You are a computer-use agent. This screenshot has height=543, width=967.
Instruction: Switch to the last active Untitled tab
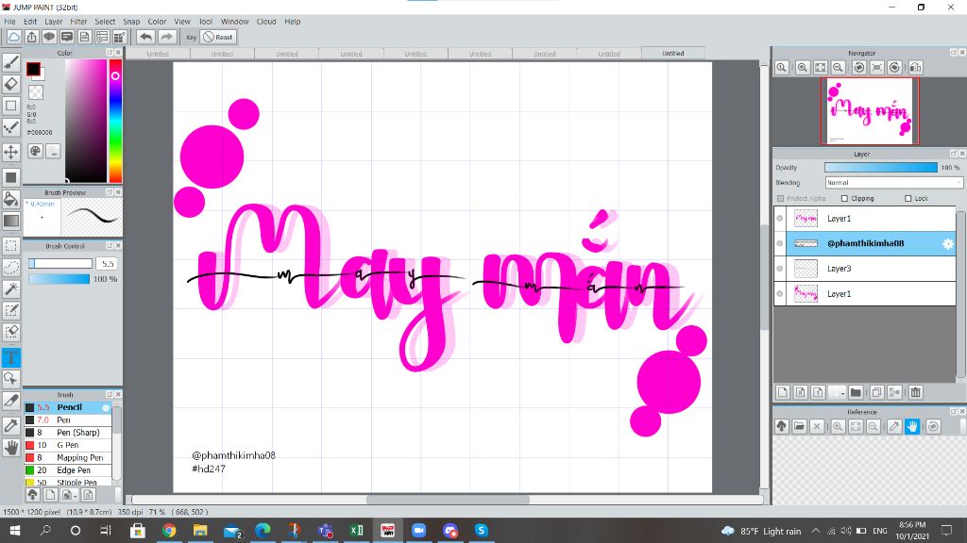(x=672, y=54)
